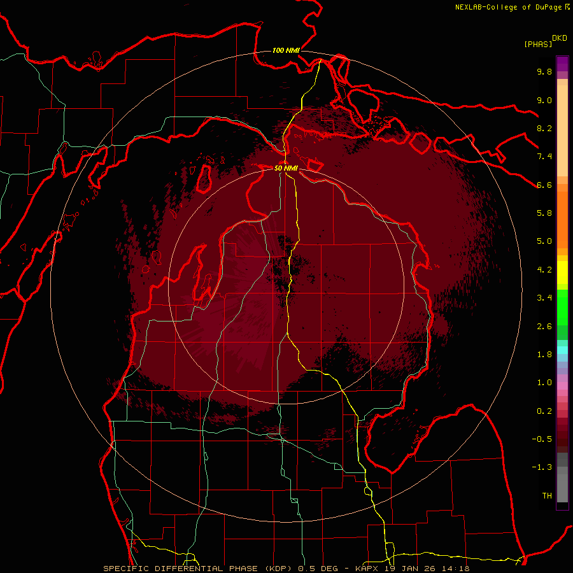Screen dimensions: 573x573
Task: Pick the 3.4 value on the legend
Action: [544, 298]
